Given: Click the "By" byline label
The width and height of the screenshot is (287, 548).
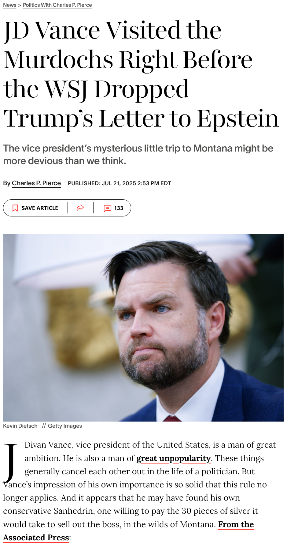Looking at the screenshot, I should point(7,183).
